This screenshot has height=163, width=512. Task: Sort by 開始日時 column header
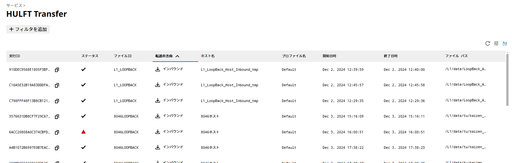(x=329, y=56)
